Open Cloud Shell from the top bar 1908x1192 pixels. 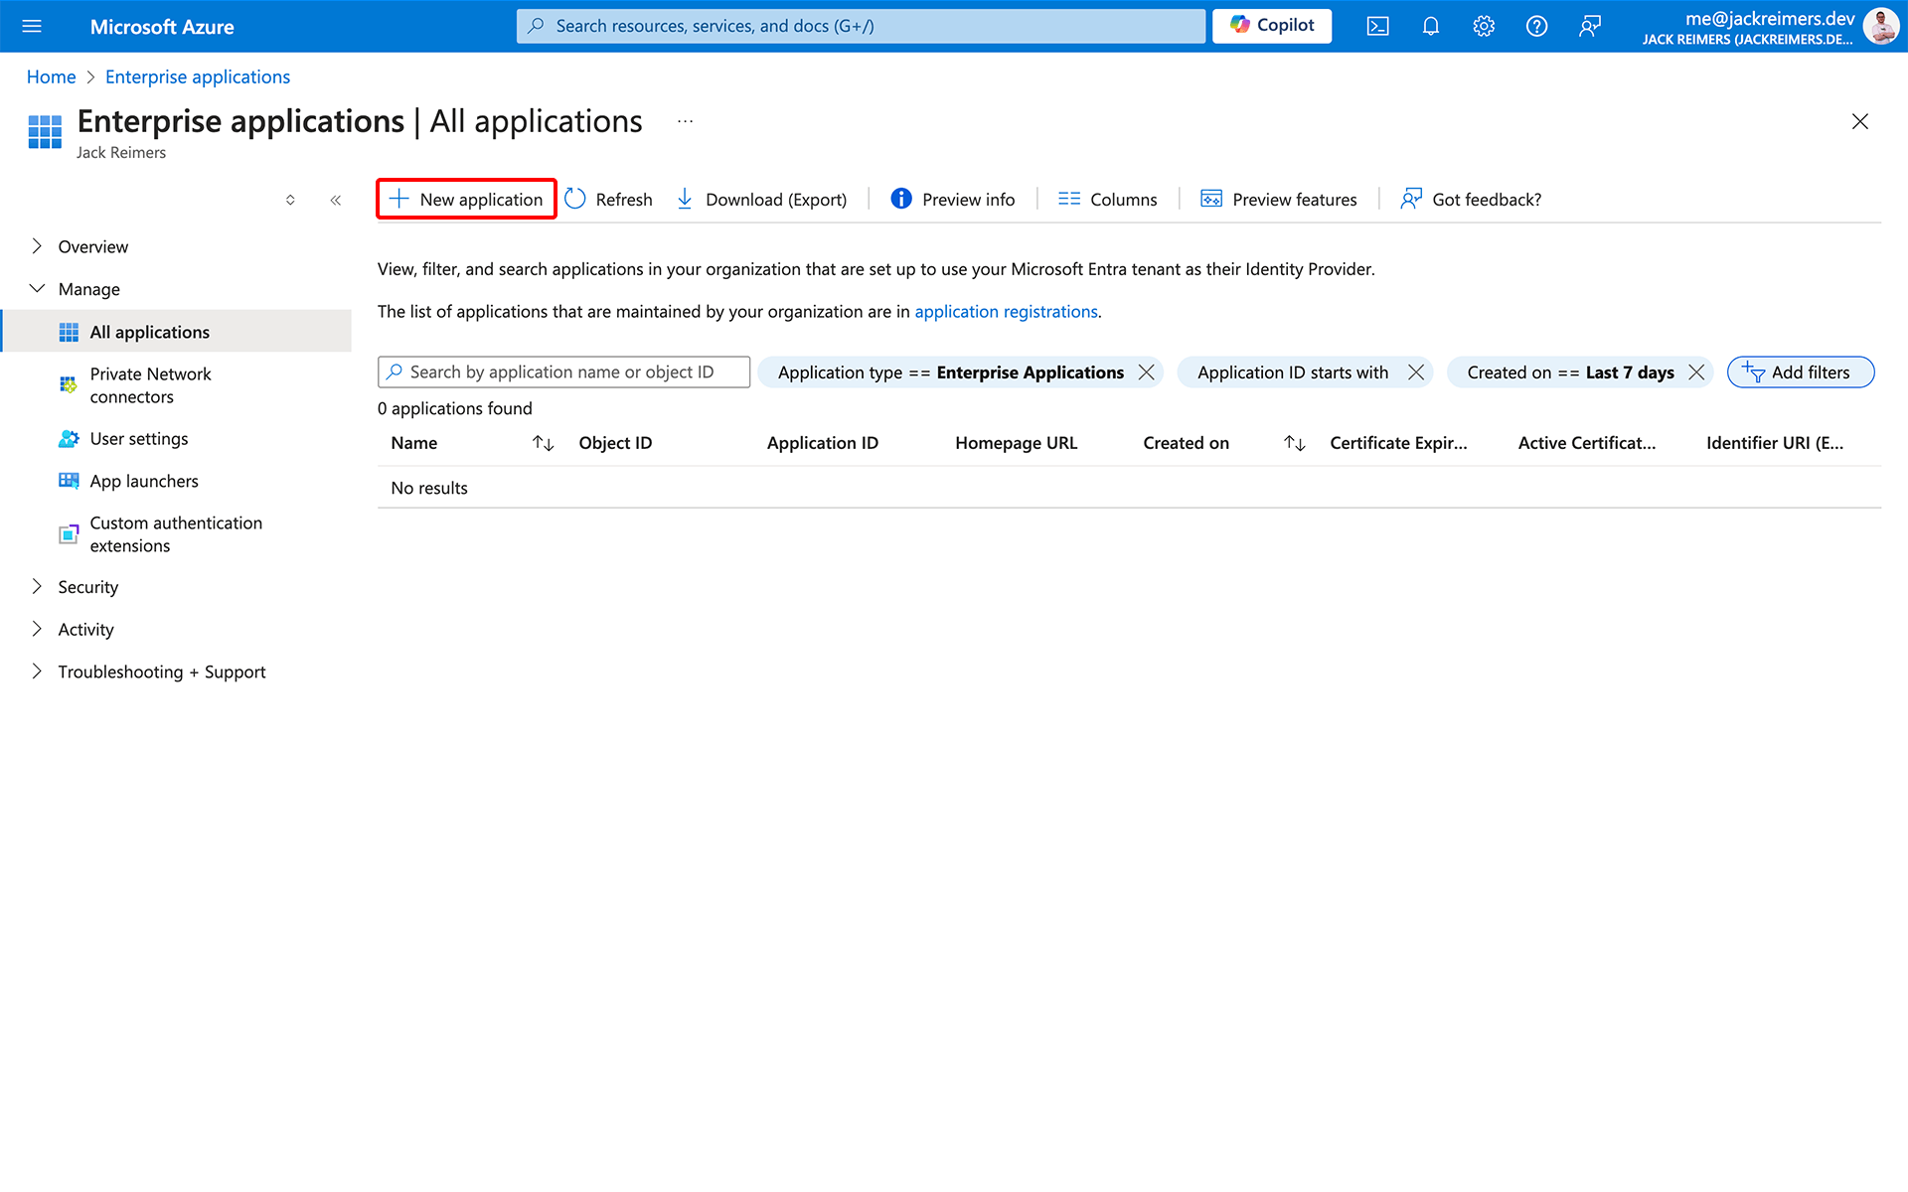pyautogui.click(x=1377, y=26)
